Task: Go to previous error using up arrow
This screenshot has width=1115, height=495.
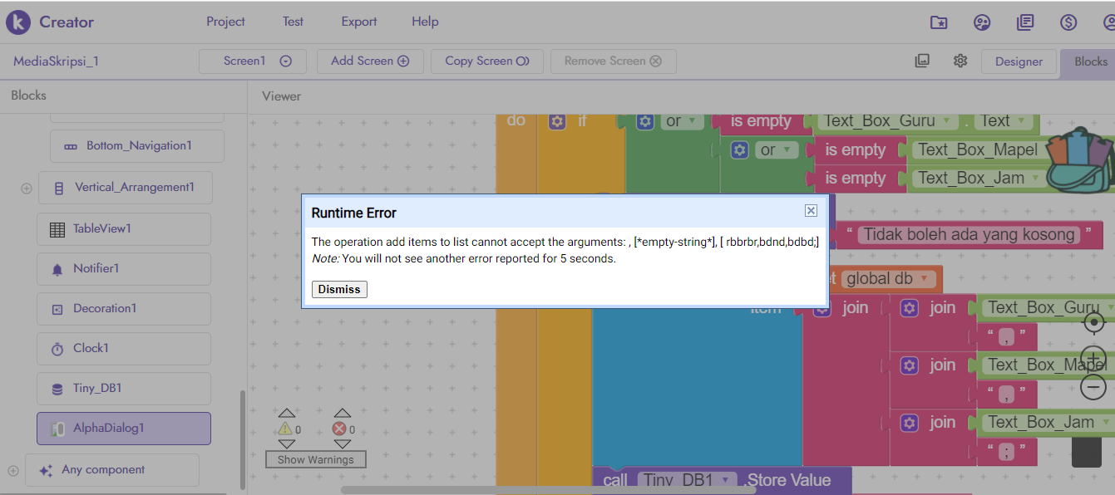Action: [x=342, y=413]
